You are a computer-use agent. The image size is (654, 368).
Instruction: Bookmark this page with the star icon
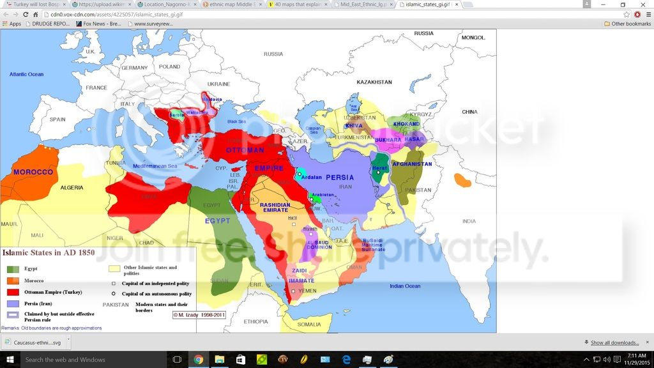pos(627,14)
